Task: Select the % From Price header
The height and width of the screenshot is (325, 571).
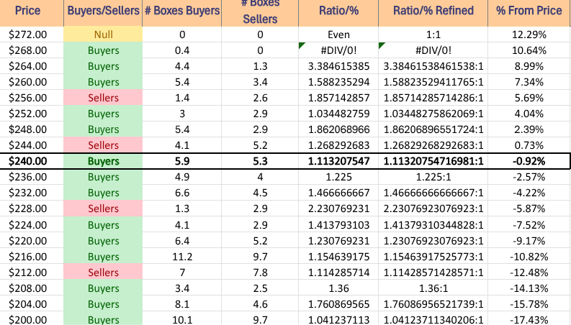Action: (x=530, y=12)
